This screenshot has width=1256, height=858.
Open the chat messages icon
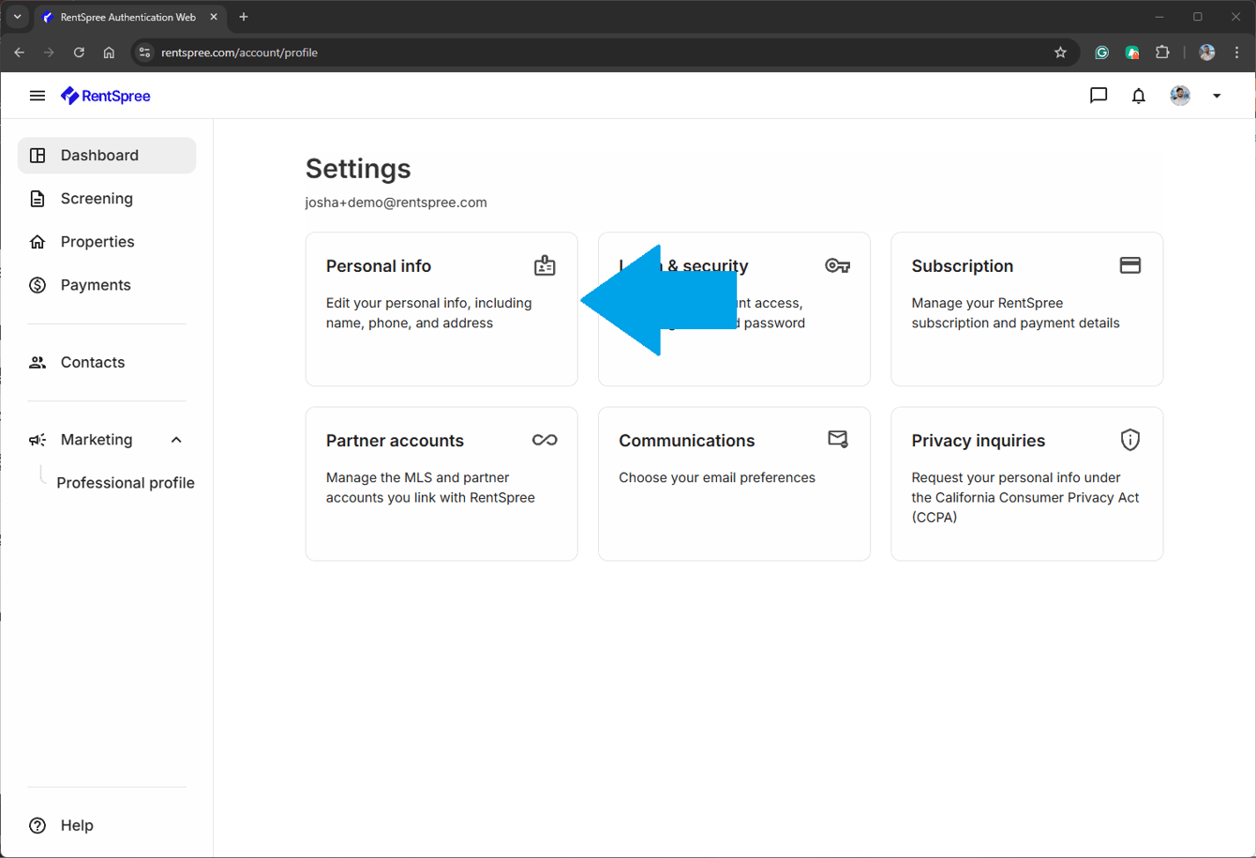1099,96
